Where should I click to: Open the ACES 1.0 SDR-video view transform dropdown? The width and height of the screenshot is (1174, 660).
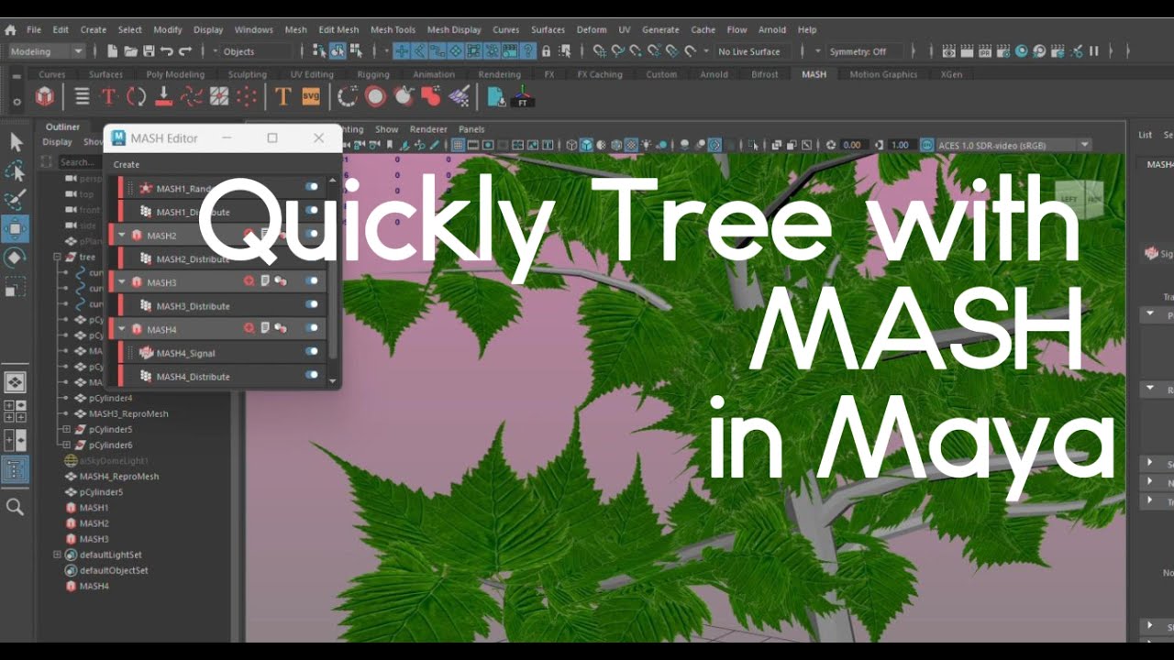pos(1013,145)
